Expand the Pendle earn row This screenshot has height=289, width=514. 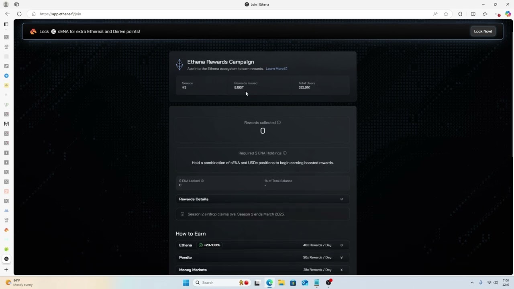pos(263,257)
